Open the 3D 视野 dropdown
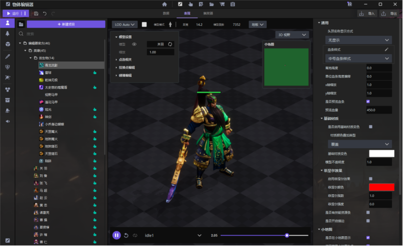This screenshot has width=403, height=246. click(x=291, y=35)
